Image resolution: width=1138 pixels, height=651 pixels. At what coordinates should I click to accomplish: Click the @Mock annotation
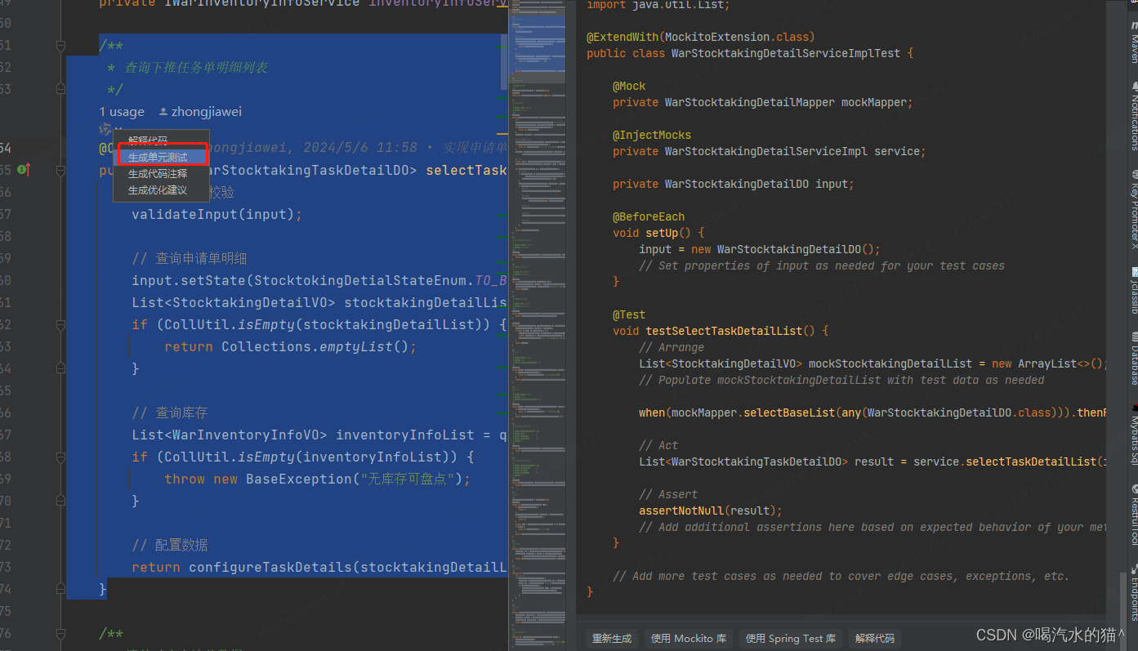[x=629, y=86]
